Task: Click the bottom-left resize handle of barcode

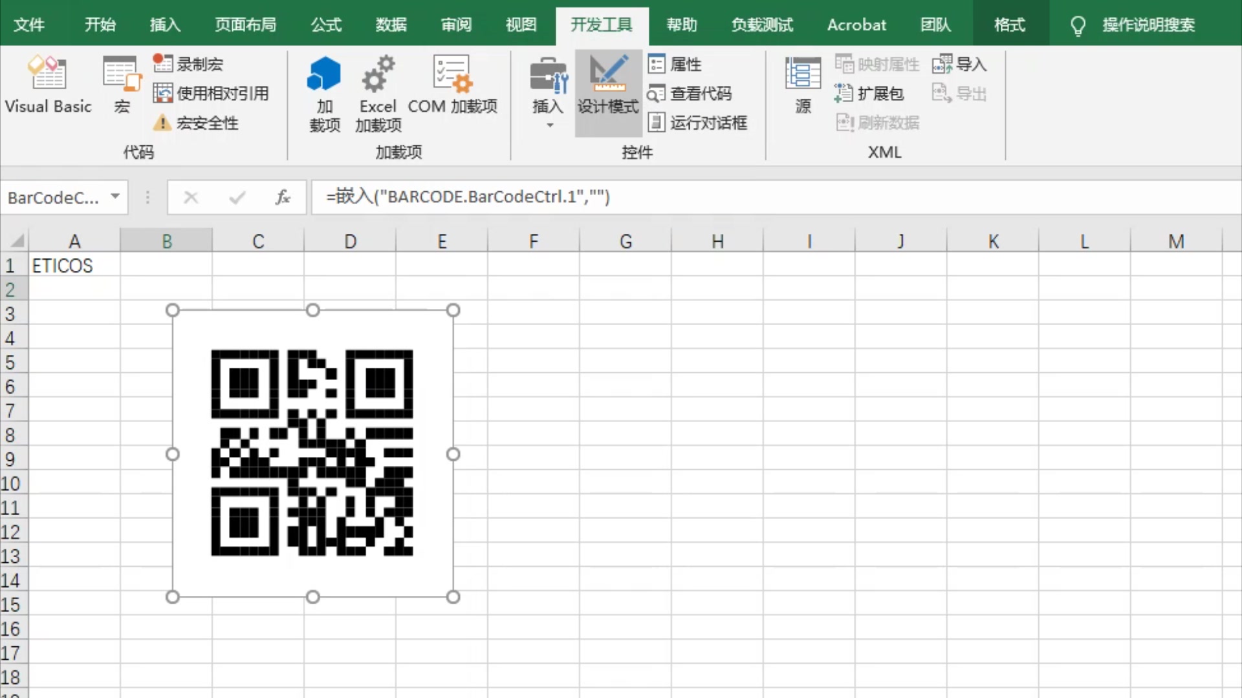Action: pos(172,597)
